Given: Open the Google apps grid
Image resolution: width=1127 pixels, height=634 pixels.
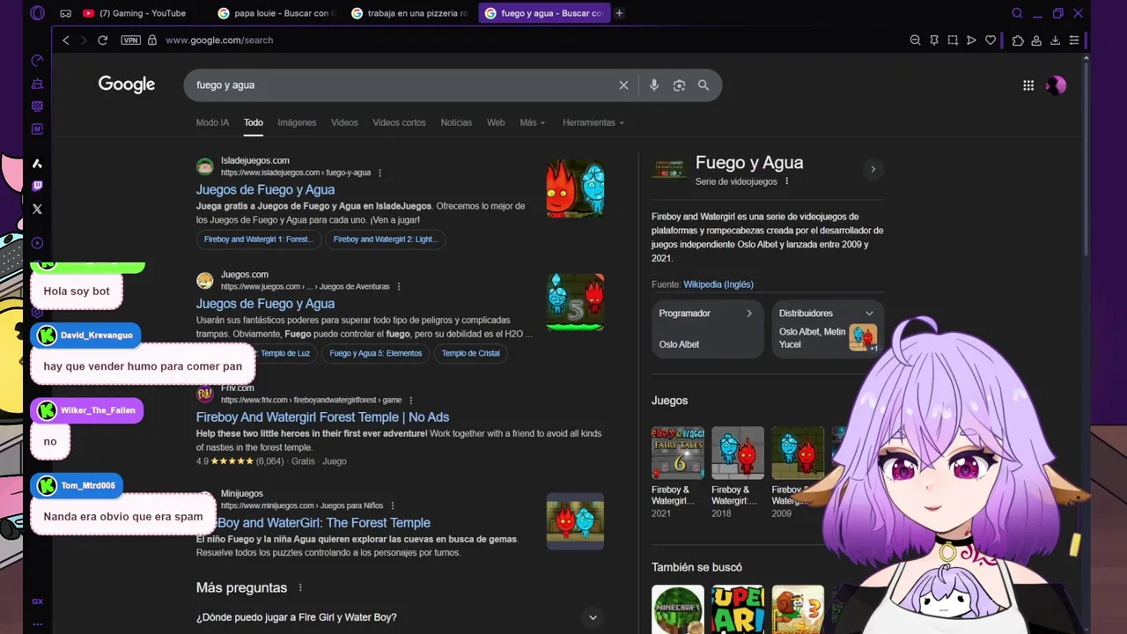Looking at the screenshot, I should [1028, 85].
